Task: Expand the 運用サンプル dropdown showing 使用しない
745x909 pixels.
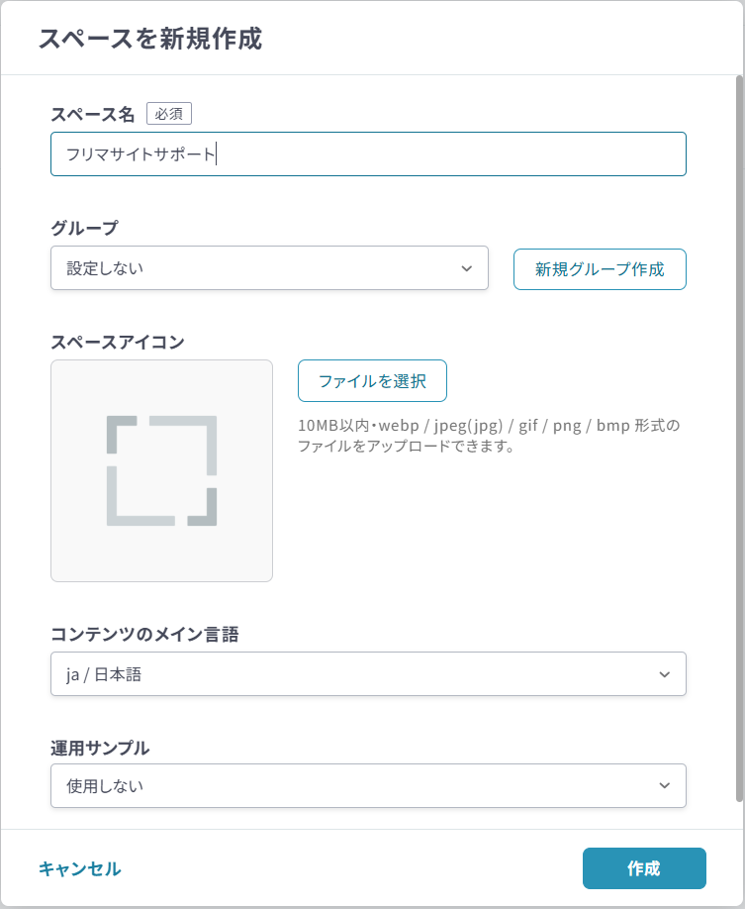Action: pyautogui.click(x=368, y=785)
